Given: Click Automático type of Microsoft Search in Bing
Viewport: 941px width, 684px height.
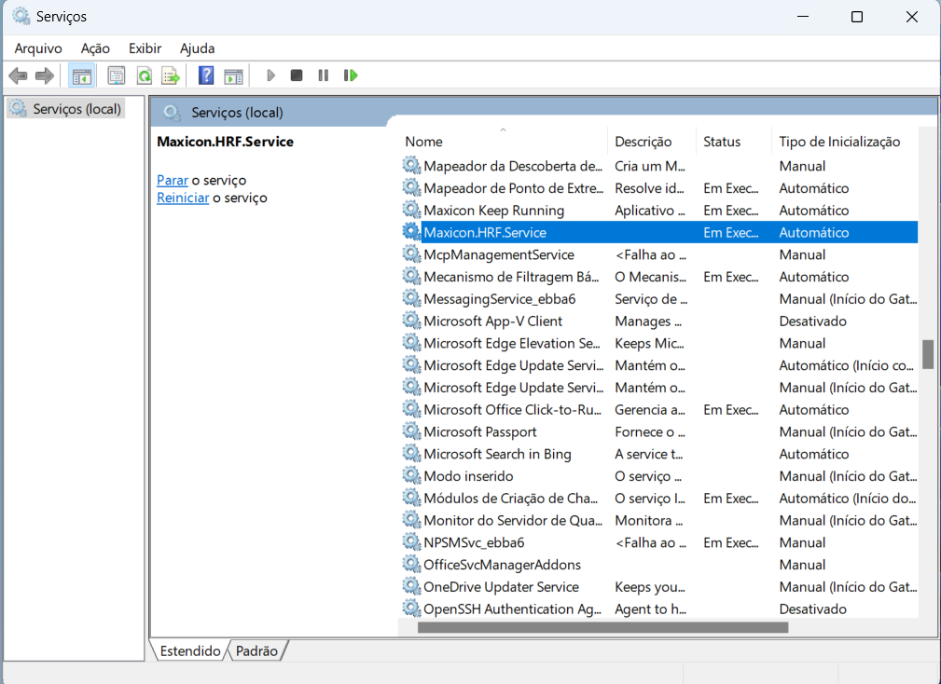Looking at the screenshot, I should [814, 455].
